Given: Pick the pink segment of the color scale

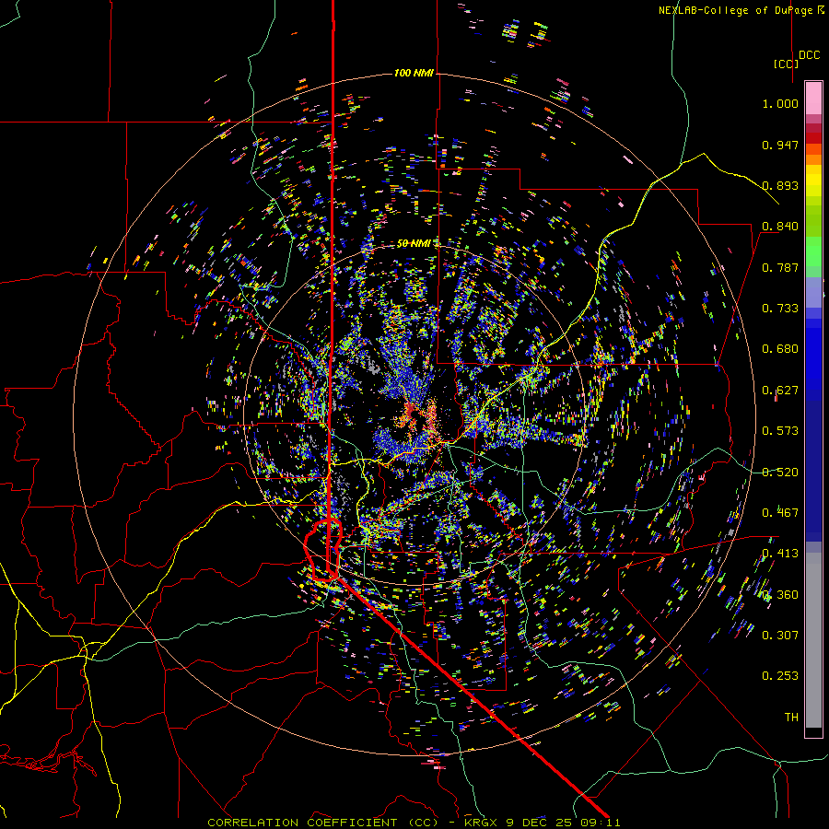Looking at the screenshot, I should point(813,98).
